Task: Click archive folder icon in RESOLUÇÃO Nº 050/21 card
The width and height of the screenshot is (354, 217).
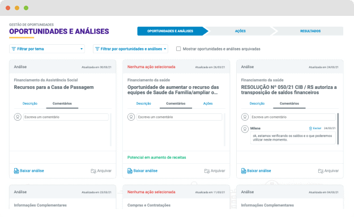Action: 321,171
